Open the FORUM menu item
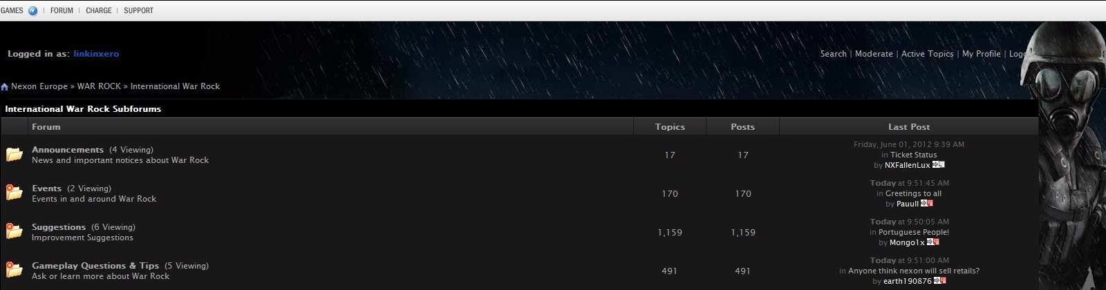Image resolution: width=1106 pixels, height=290 pixels. click(62, 11)
